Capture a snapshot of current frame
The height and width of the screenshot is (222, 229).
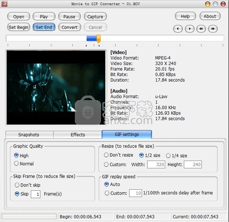click(95, 17)
